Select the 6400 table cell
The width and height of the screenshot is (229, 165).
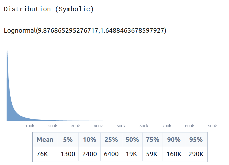[x=111, y=154]
